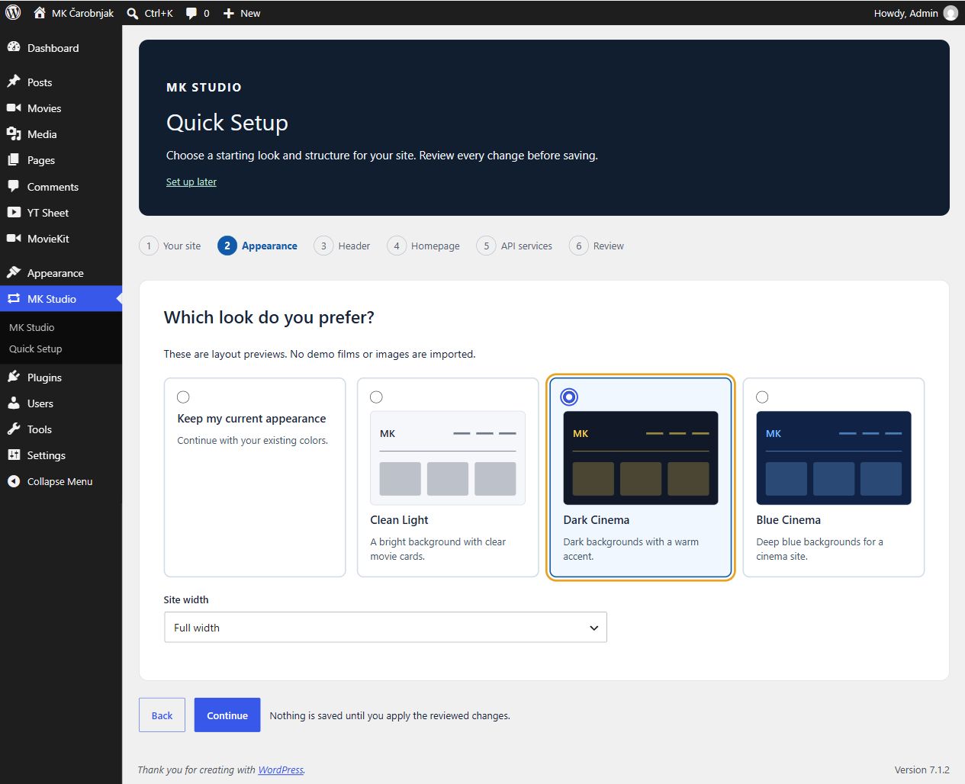Click the plus icon beside New
965x784 pixels.
228,14
